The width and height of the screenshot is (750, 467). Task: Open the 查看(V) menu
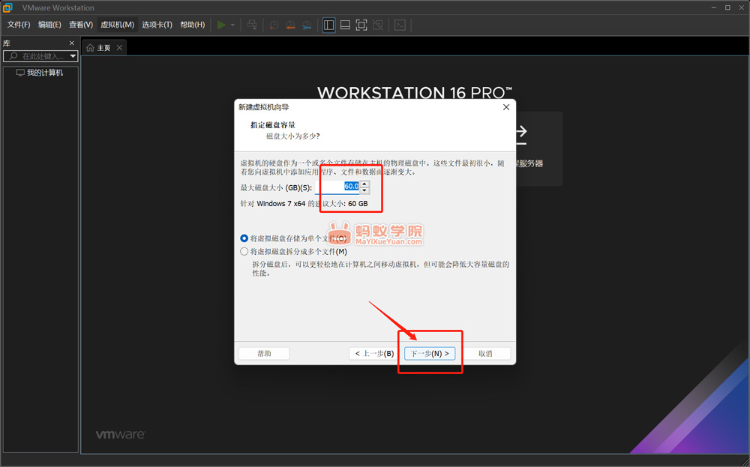click(x=81, y=25)
